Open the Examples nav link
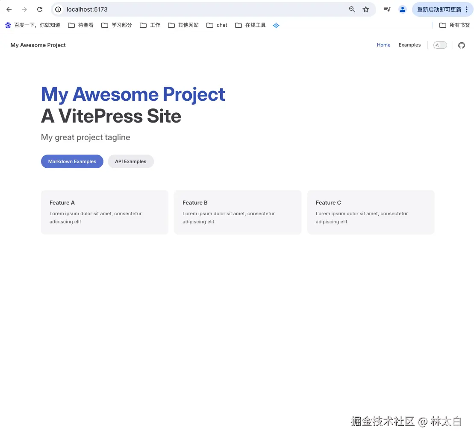The image size is (474, 439). click(409, 45)
